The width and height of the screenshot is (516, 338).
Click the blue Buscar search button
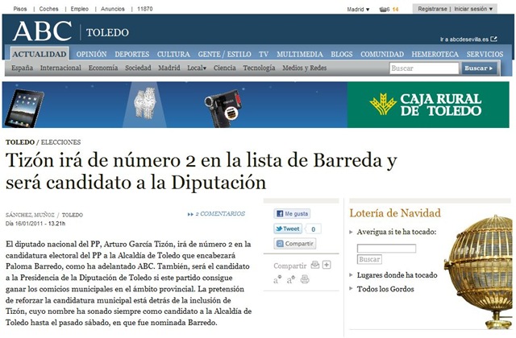[479, 68]
